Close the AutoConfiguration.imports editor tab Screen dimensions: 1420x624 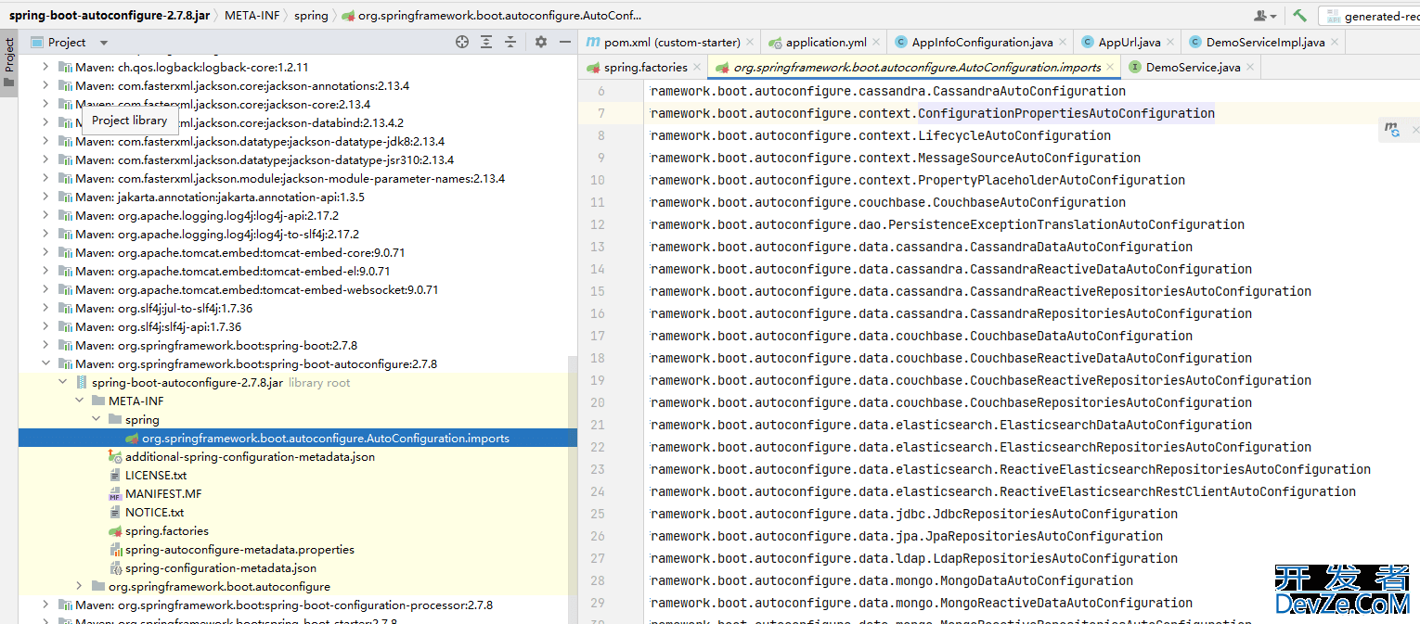tap(1110, 68)
